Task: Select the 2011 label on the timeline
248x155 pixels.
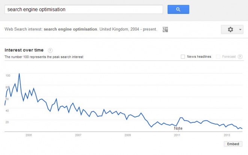Action: pos(177,135)
